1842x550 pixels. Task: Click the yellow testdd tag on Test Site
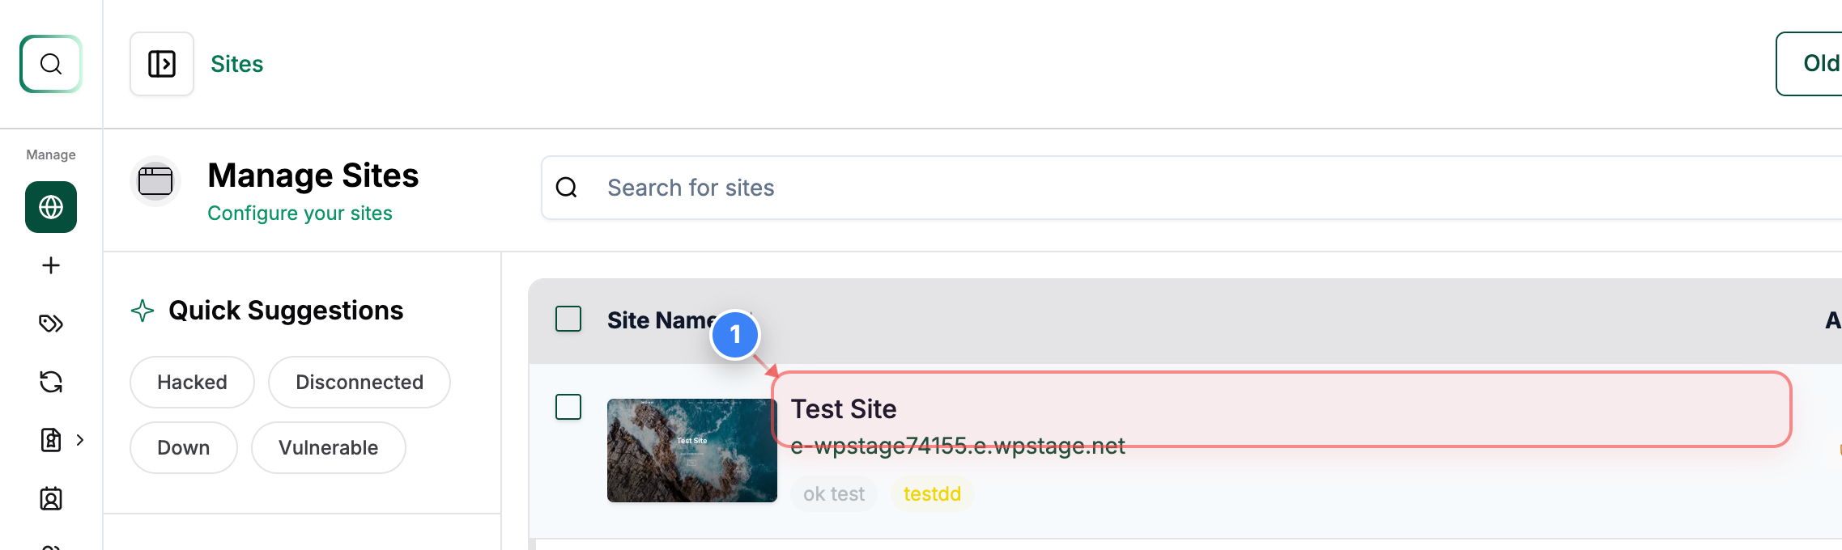pyautogui.click(x=932, y=493)
